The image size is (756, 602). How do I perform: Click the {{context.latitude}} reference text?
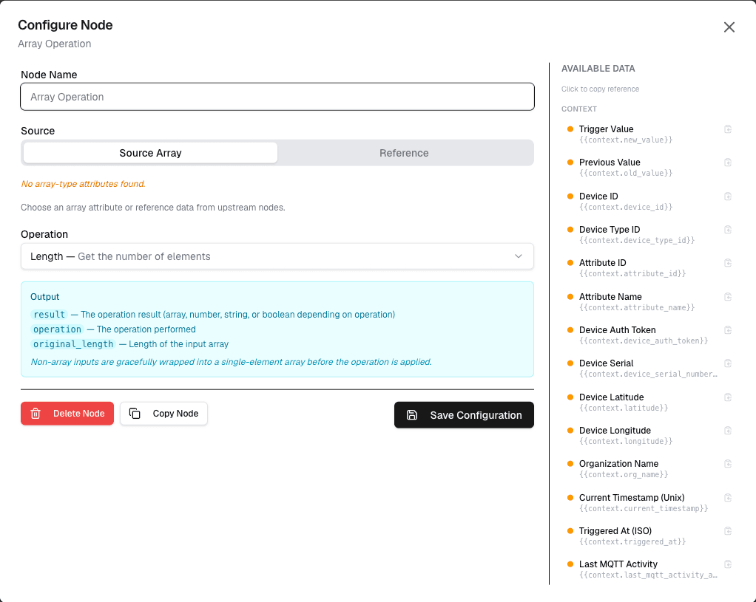(x=624, y=408)
